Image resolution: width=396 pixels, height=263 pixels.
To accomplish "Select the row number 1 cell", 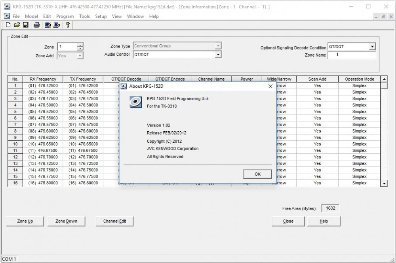I will coord(15,86).
